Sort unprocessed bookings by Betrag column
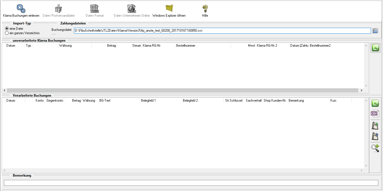 tap(104, 46)
